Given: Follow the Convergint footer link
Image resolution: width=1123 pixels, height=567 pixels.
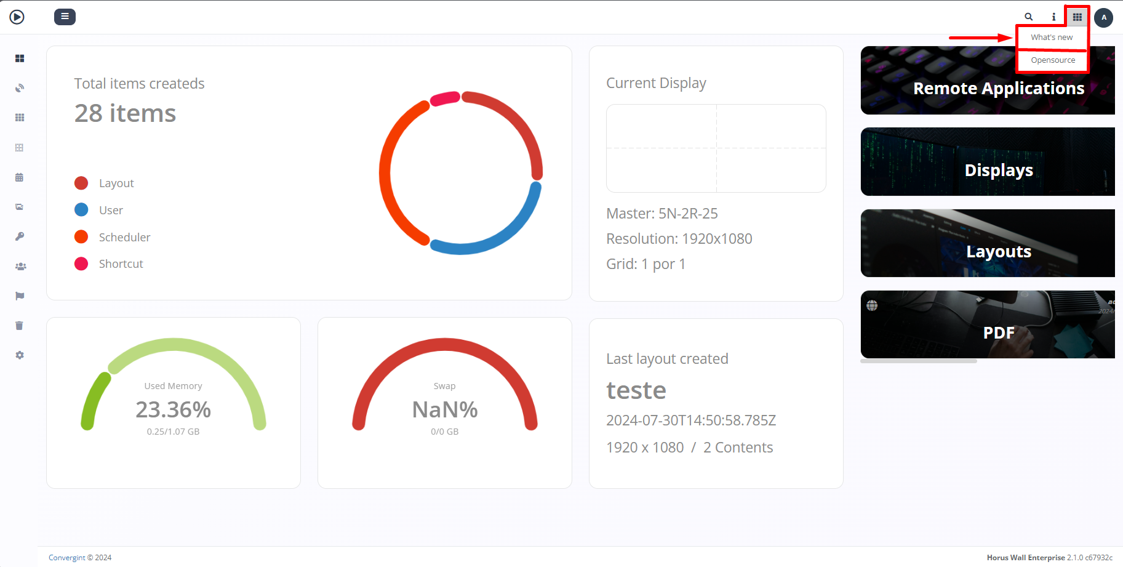Looking at the screenshot, I should (67, 558).
